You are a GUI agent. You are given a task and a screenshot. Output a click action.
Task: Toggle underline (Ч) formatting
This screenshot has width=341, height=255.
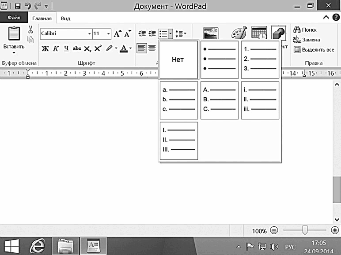pyautogui.click(x=66, y=48)
